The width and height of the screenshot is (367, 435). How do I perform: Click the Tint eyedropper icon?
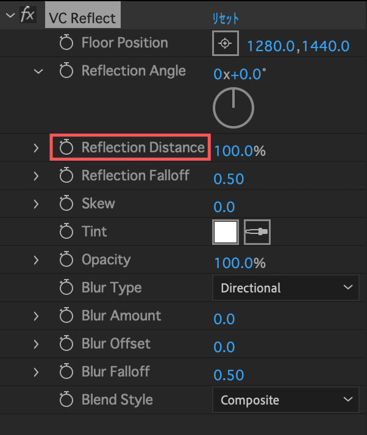[x=257, y=232]
